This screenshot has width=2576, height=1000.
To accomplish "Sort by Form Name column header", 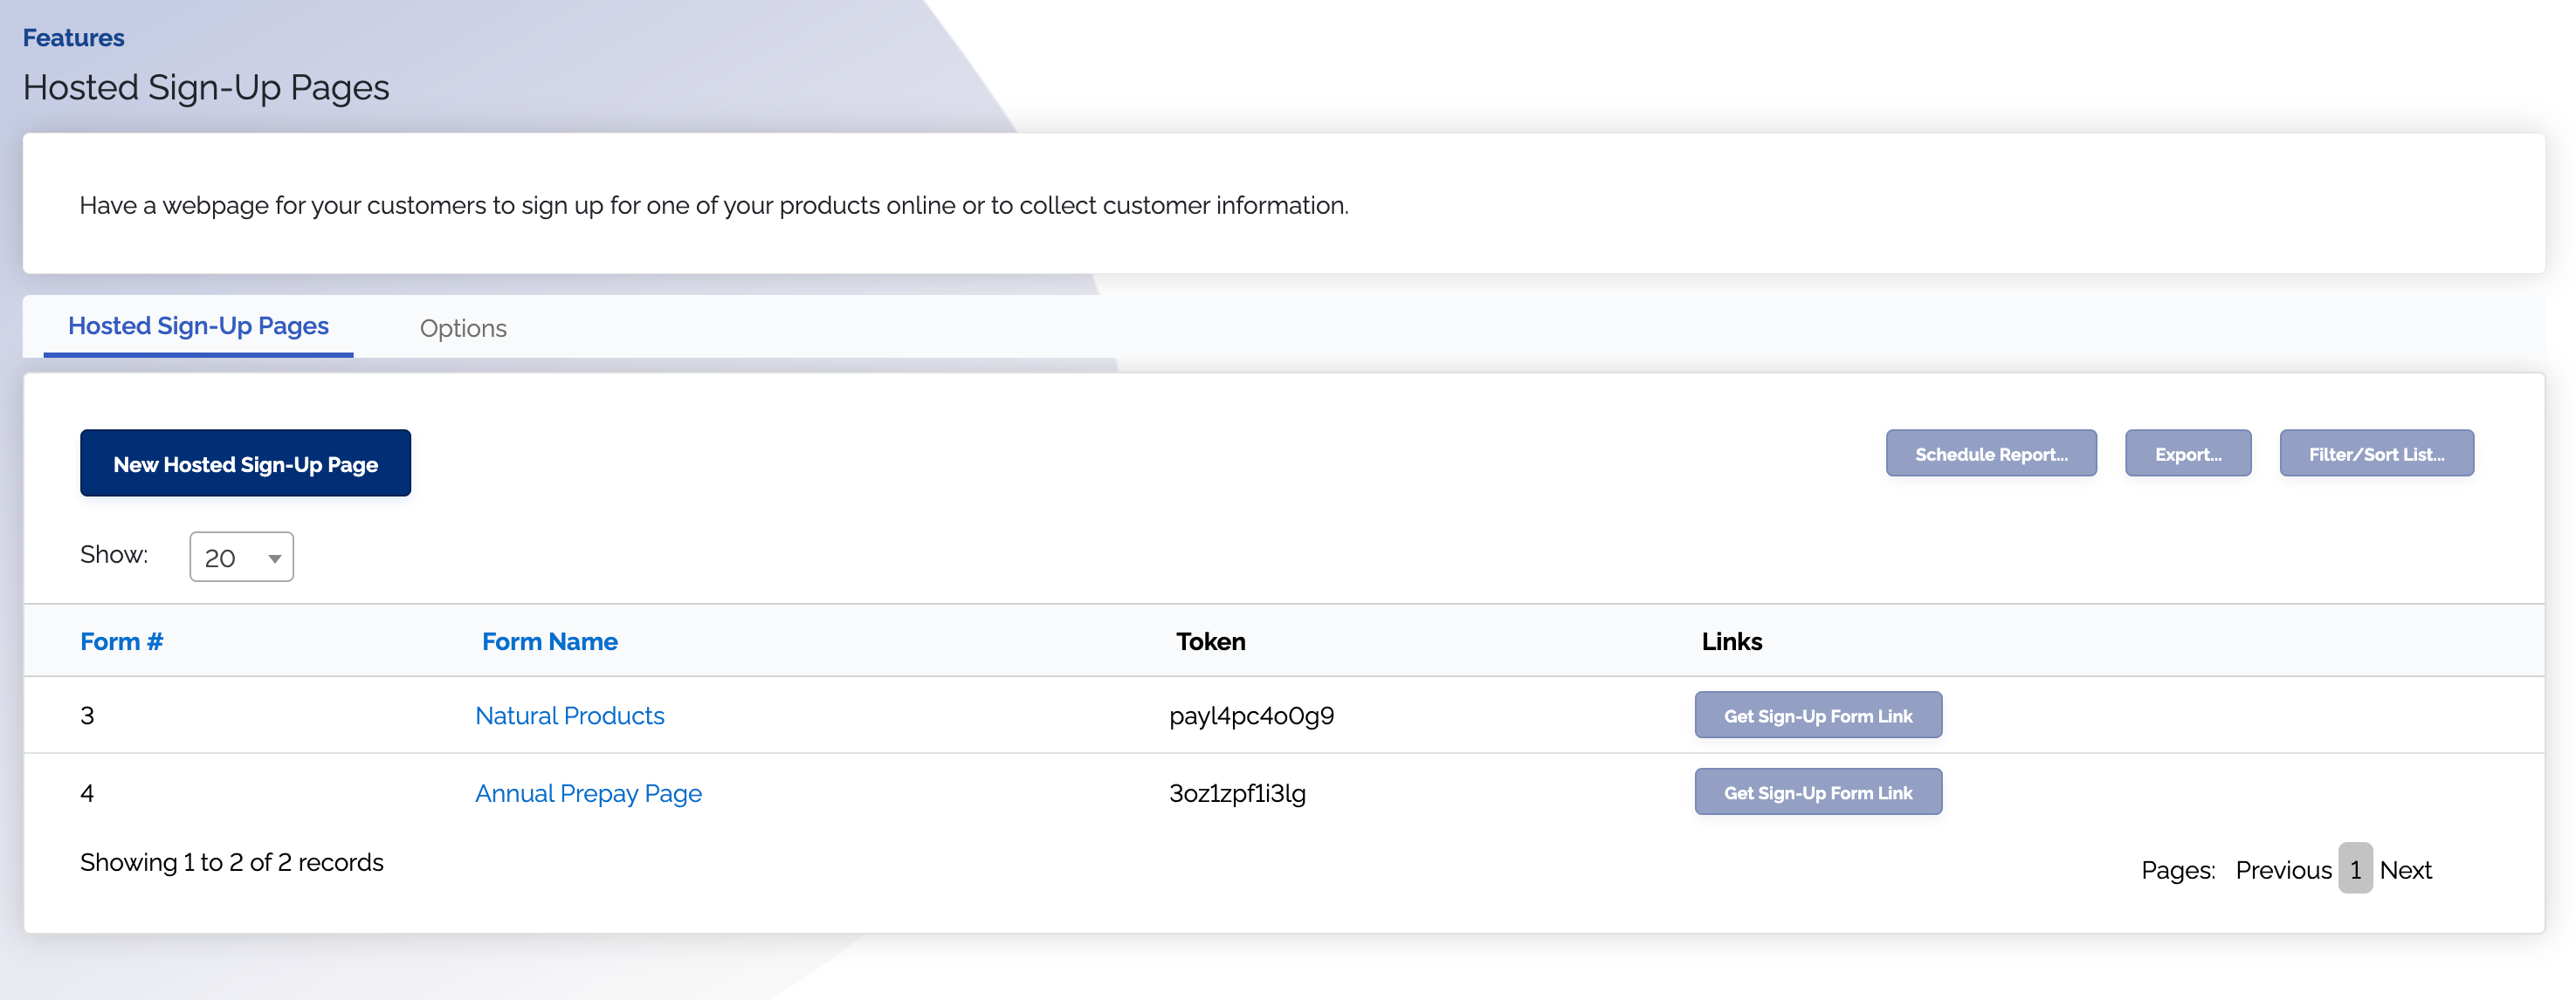I will click(549, 641).
